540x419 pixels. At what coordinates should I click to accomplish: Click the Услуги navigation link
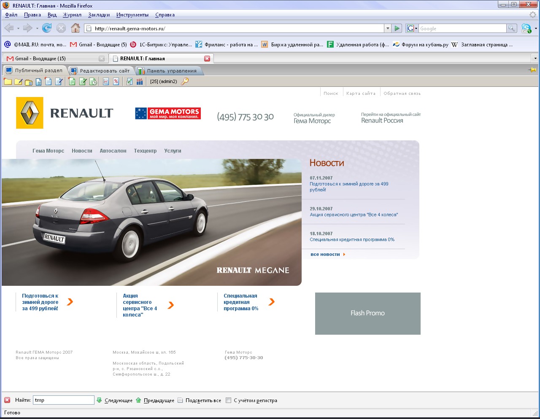click(x=173, y=151)
